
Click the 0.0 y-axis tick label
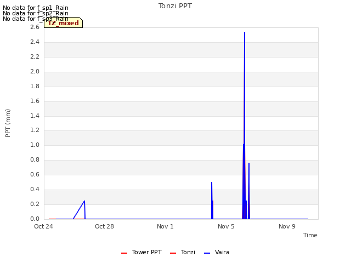pyautogui.click(x=35, y=219)
